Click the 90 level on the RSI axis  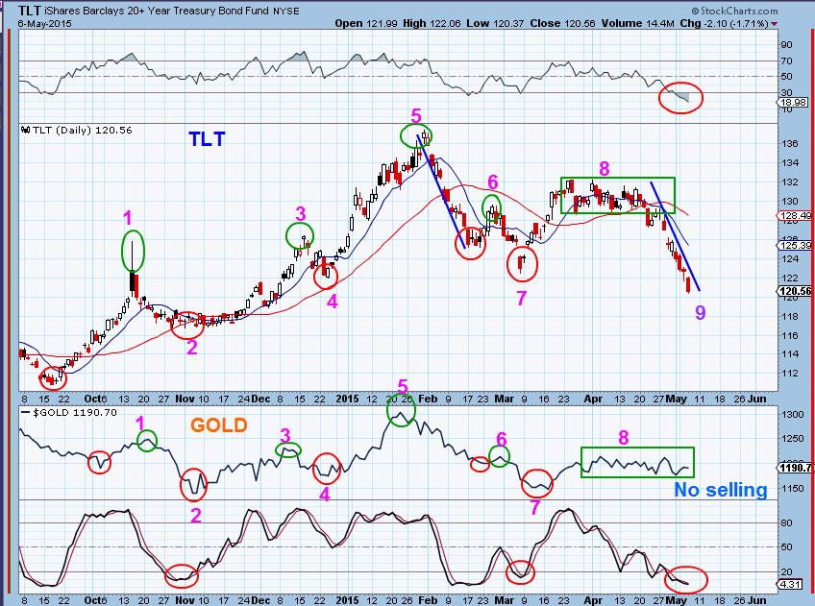(787, 45)
